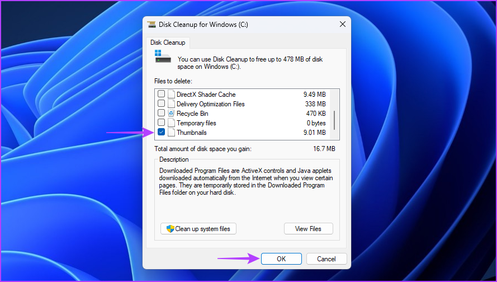Click the DirectX Shader Cache file icon
Viewport: 497px width, 282px height.
[x=171, y=94]
